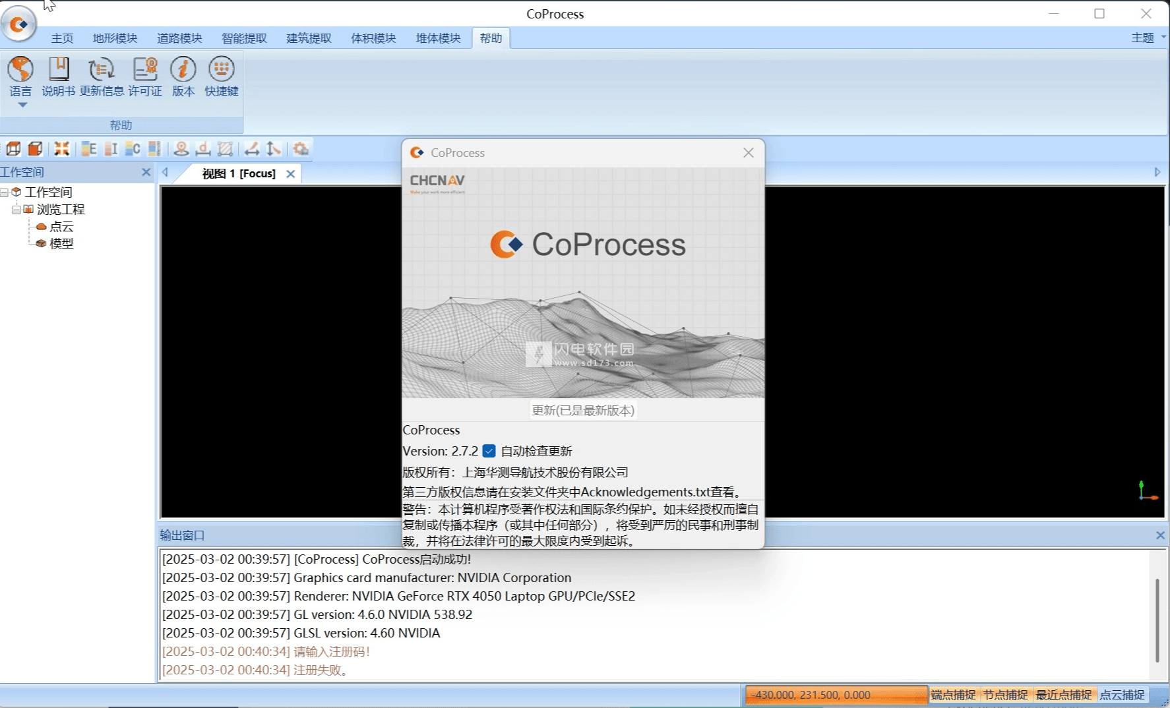Toggle 端点捕捉 endpoint snapping
1170x708 pixels.
click(953, 695)
